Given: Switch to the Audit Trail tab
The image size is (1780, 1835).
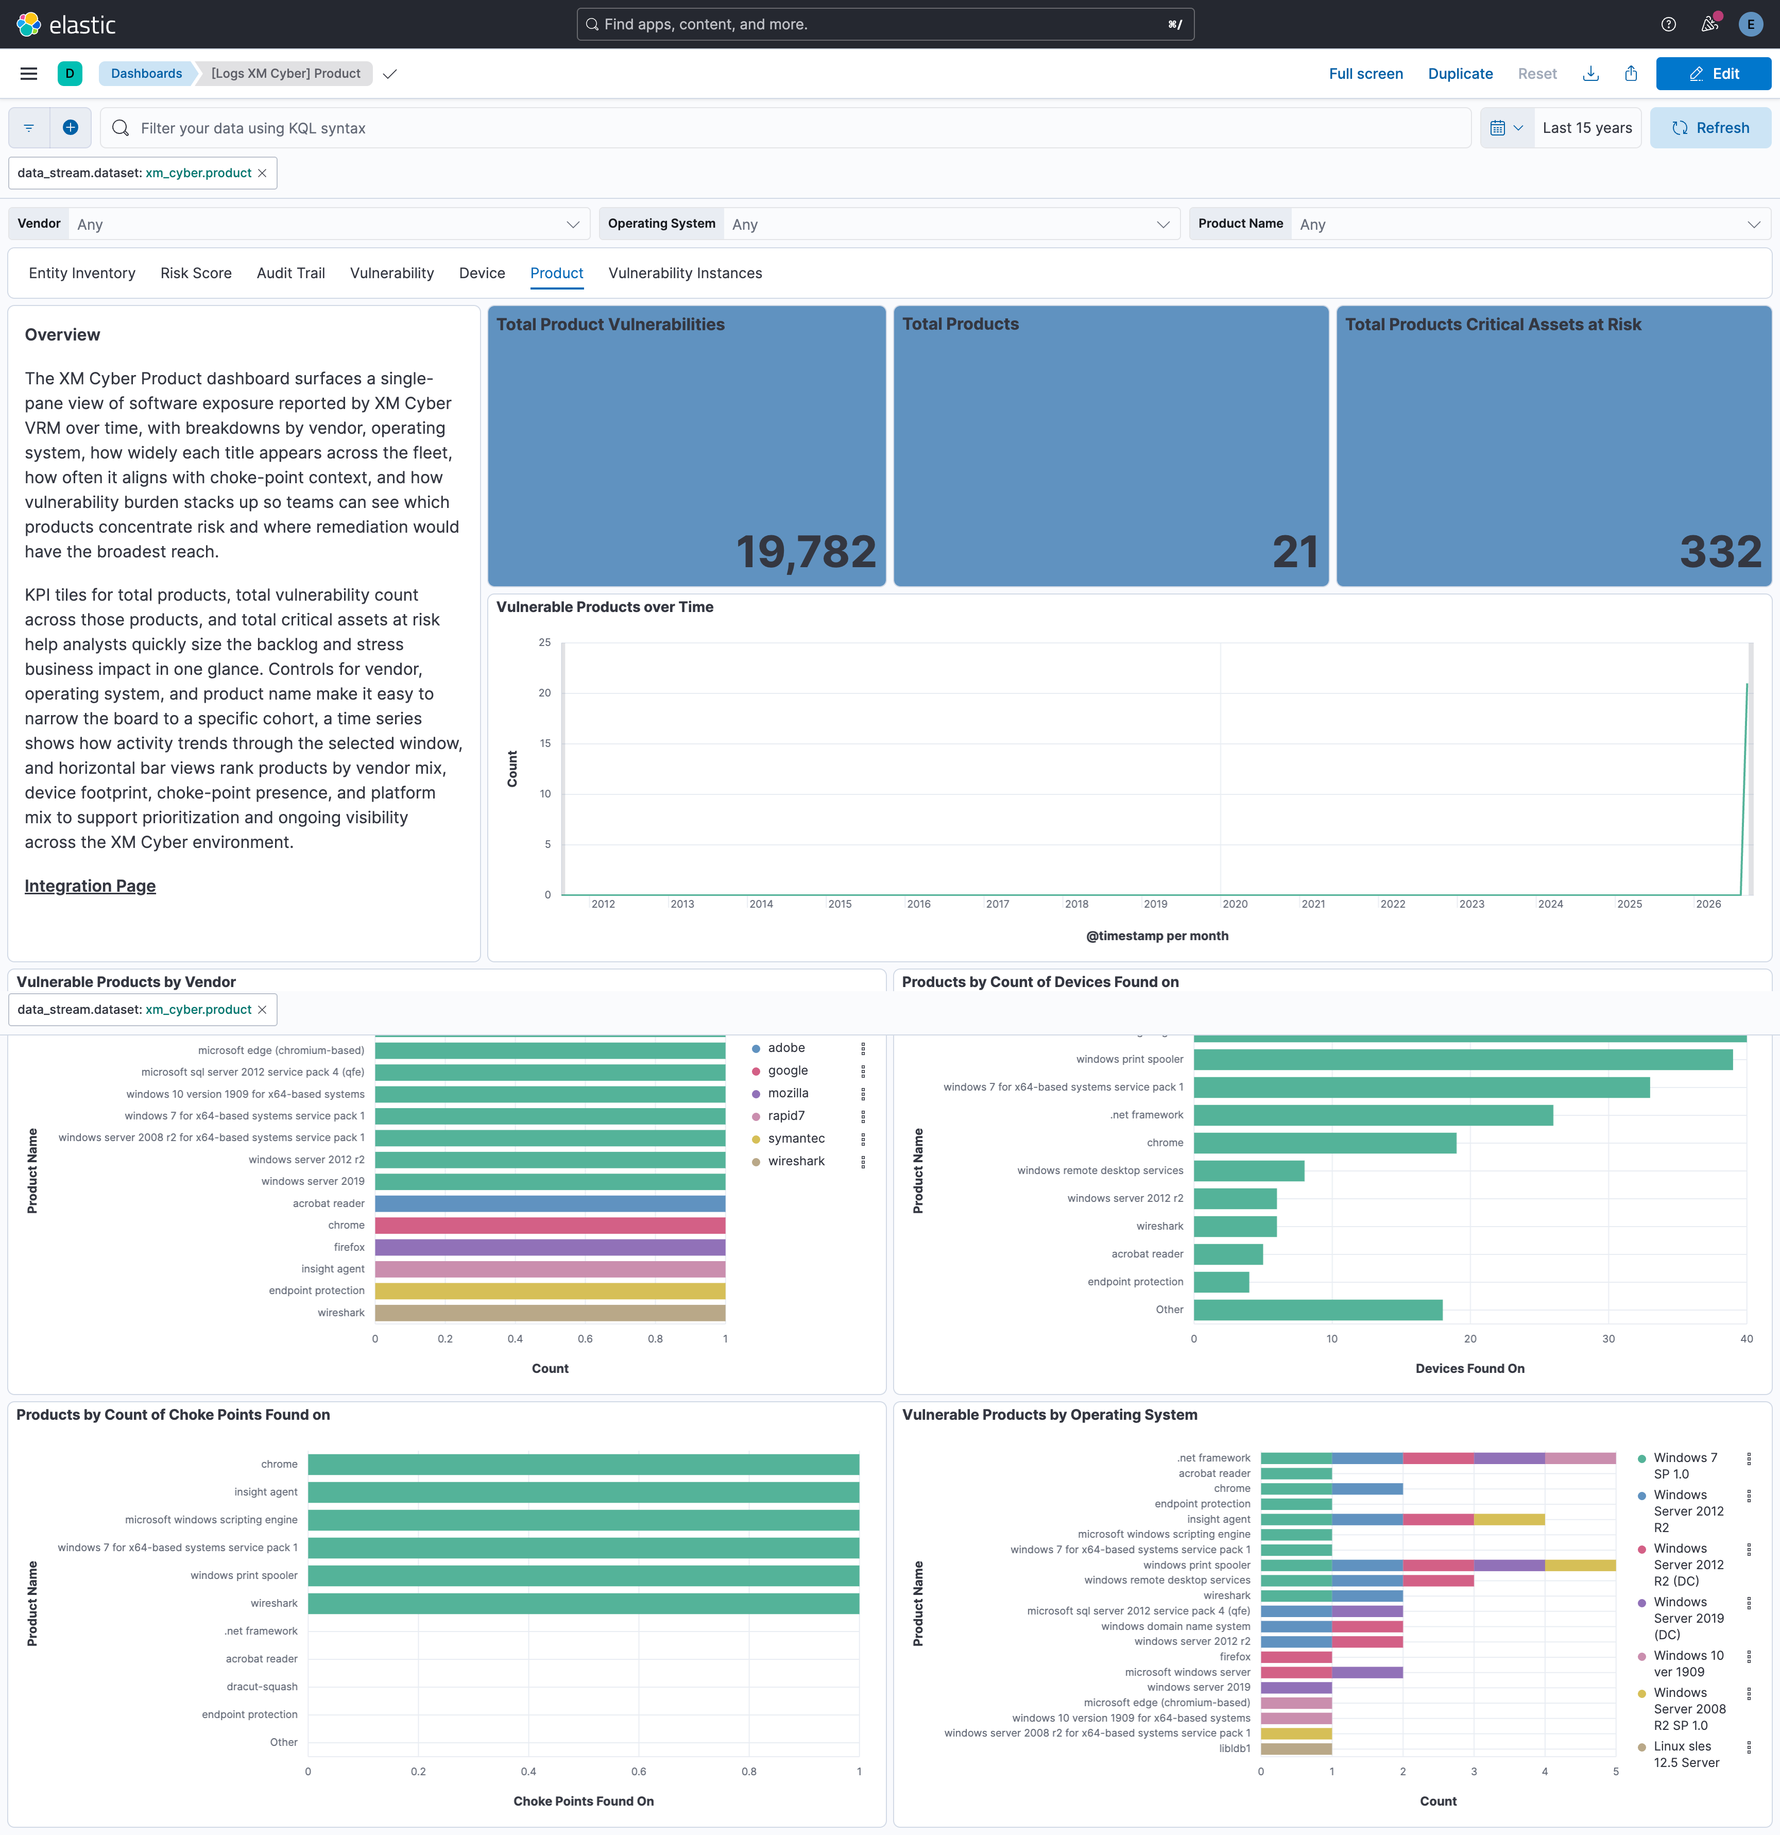Looking at the screenshot, I should point(291,274).
